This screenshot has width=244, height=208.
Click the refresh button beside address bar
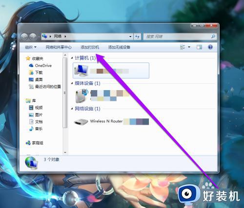(x=137, y=37)
